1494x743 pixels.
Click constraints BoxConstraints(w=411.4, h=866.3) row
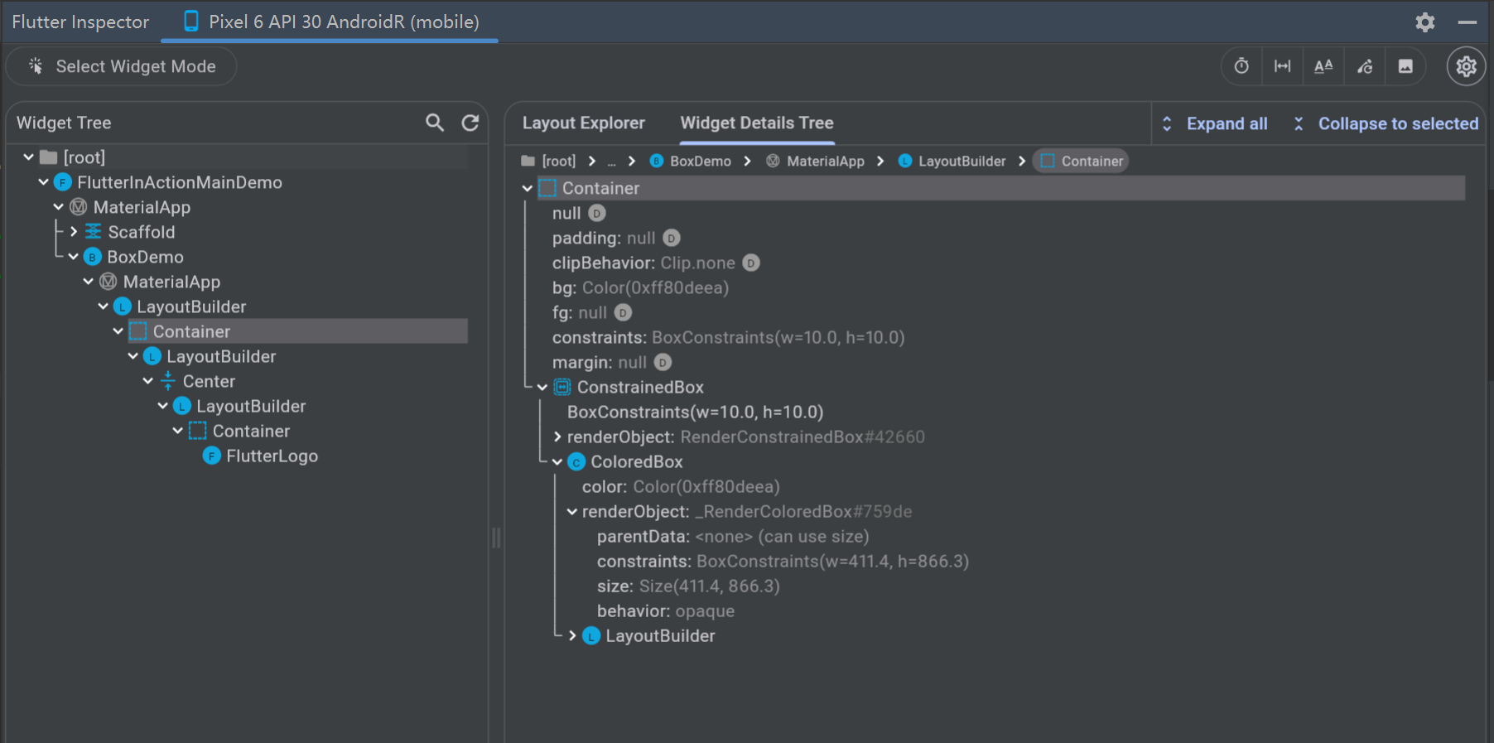pos(783,561)
